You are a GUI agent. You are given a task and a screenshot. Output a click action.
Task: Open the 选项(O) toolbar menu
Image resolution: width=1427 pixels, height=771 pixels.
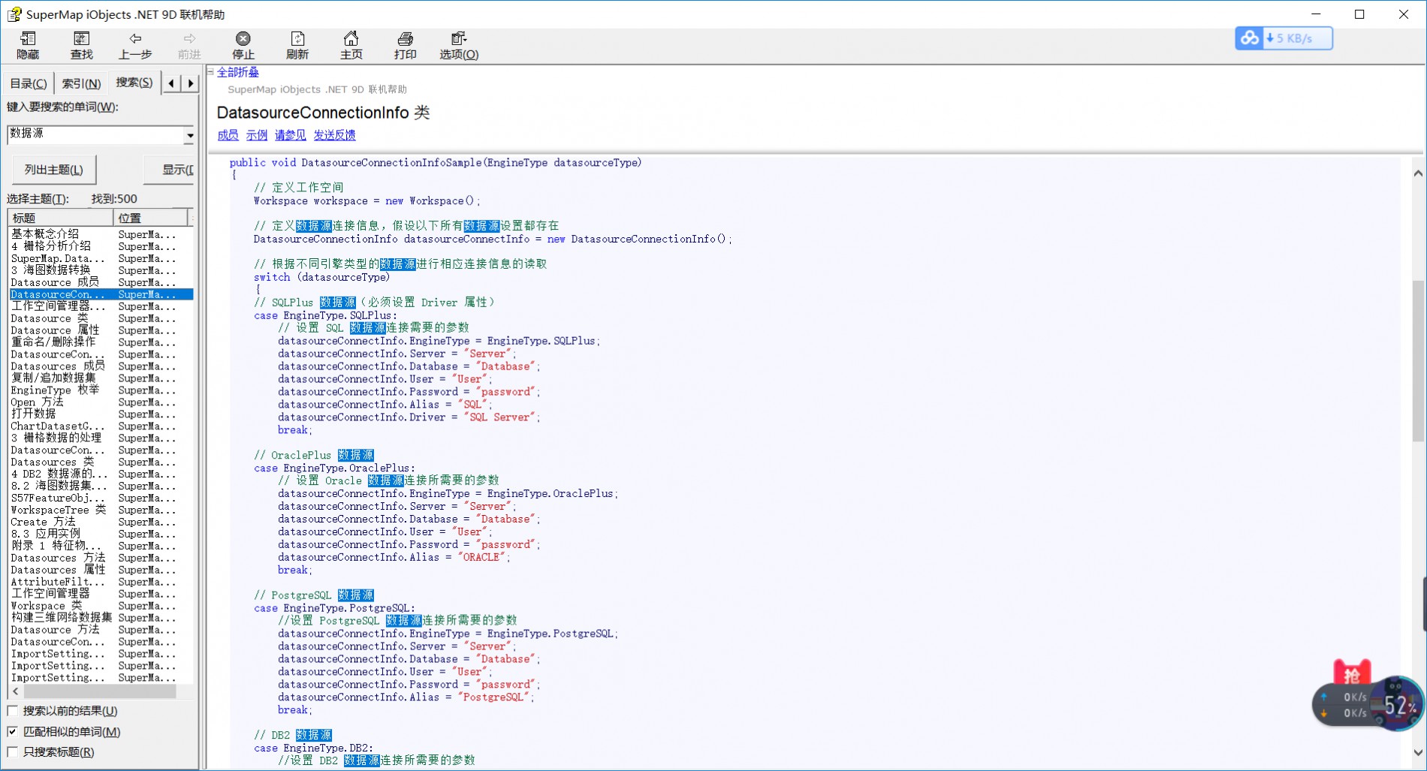pyautogui.click(x=459, y=46)
